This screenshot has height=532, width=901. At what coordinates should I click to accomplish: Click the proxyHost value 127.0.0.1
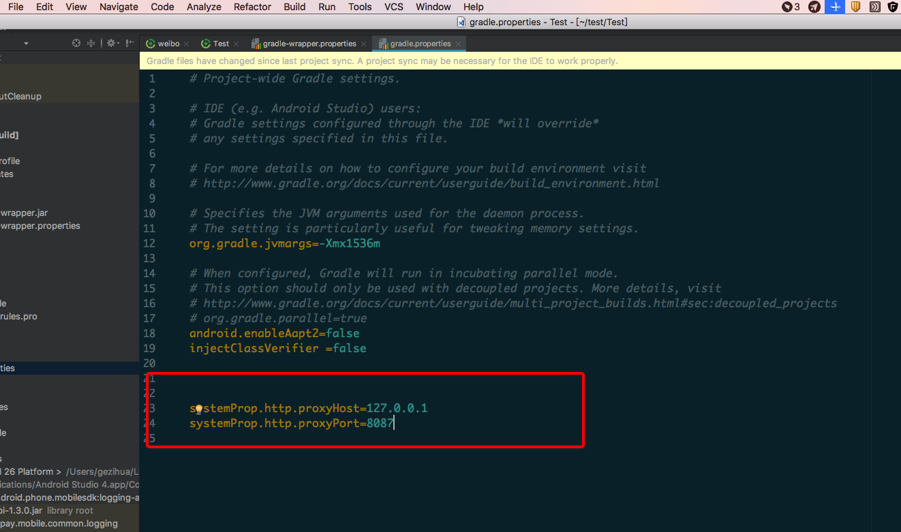click(397, 408)
